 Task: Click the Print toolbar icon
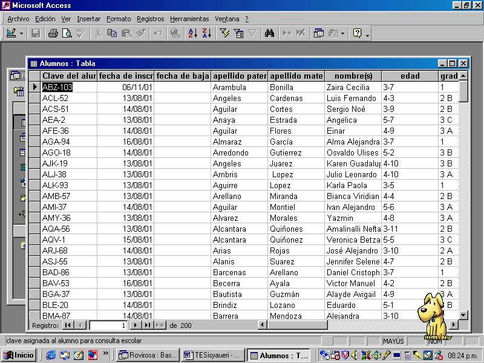pos(53,33)
